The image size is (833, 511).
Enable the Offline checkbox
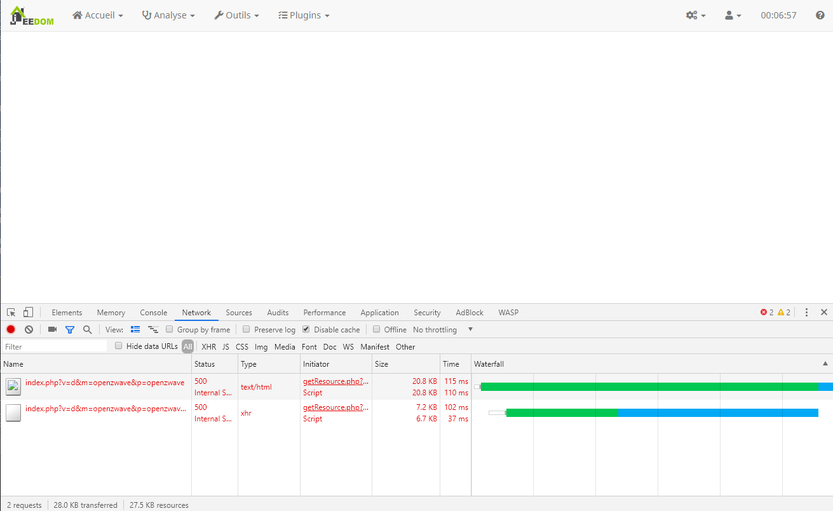point(376,329)
